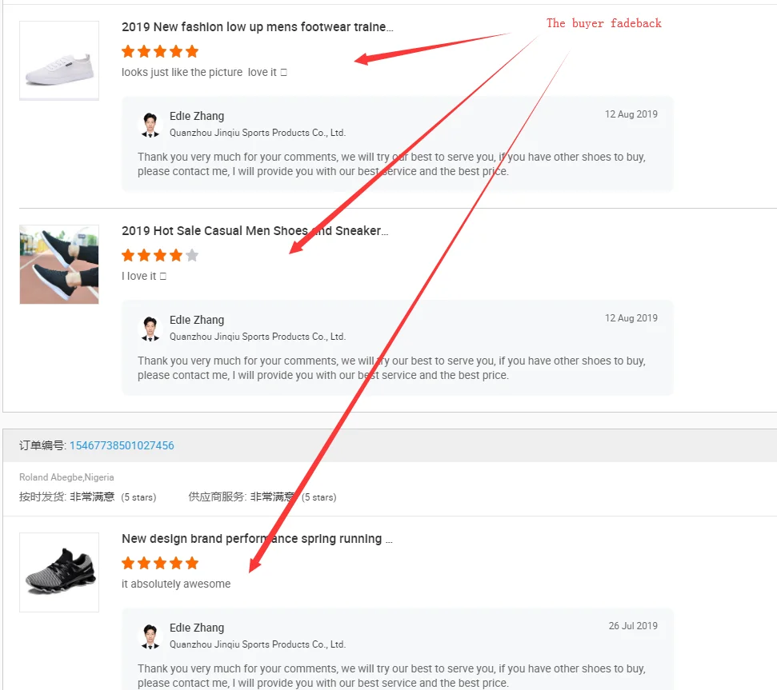Open '2019 New fashion low up mens footwear' title
This screenshot has width=777, height=690.
tap(257, 27)
